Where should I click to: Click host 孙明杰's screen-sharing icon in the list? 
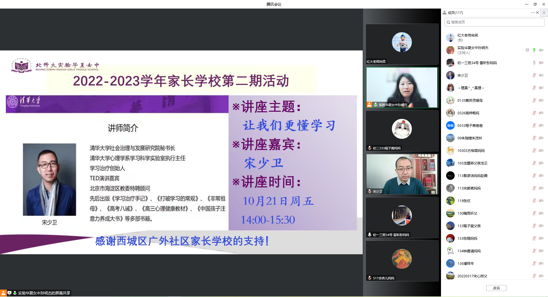pos(527,50)
